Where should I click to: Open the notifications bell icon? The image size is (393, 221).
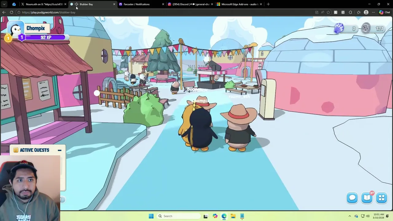click(387, 216)
